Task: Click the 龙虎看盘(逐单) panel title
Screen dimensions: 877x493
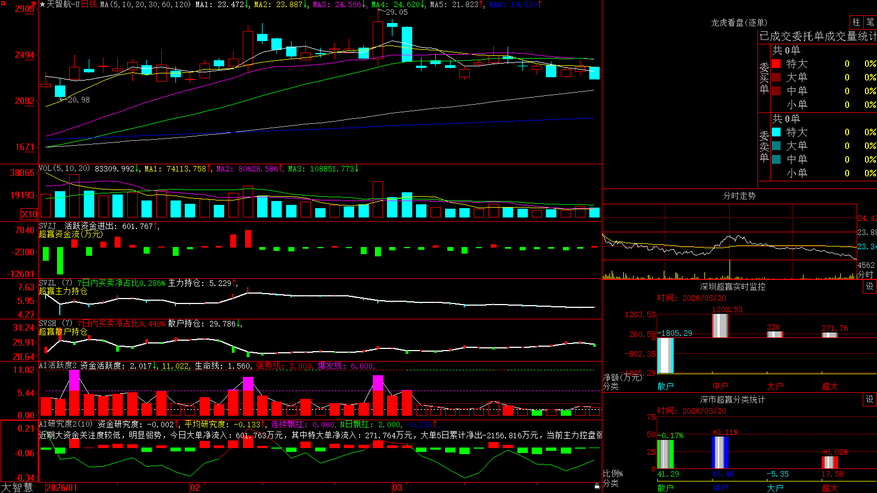Action: click(739, 22)
